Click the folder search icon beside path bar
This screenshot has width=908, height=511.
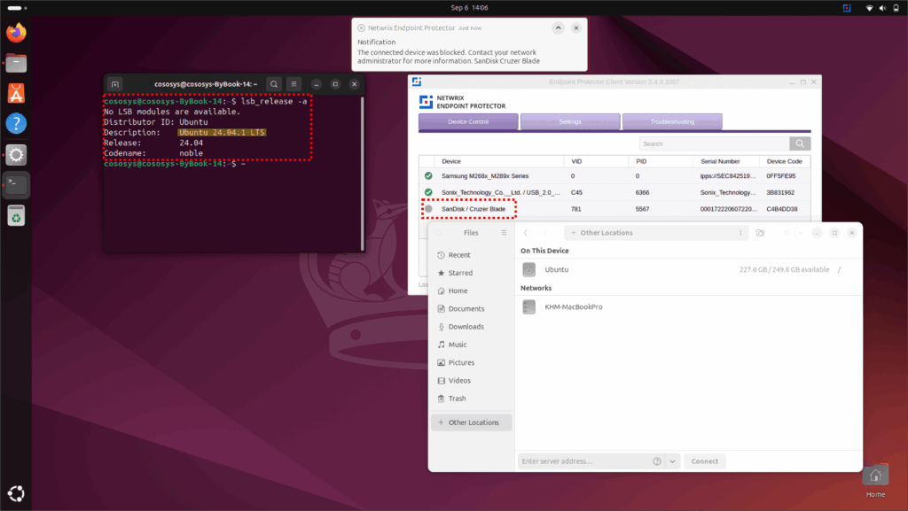click(760, 233)
